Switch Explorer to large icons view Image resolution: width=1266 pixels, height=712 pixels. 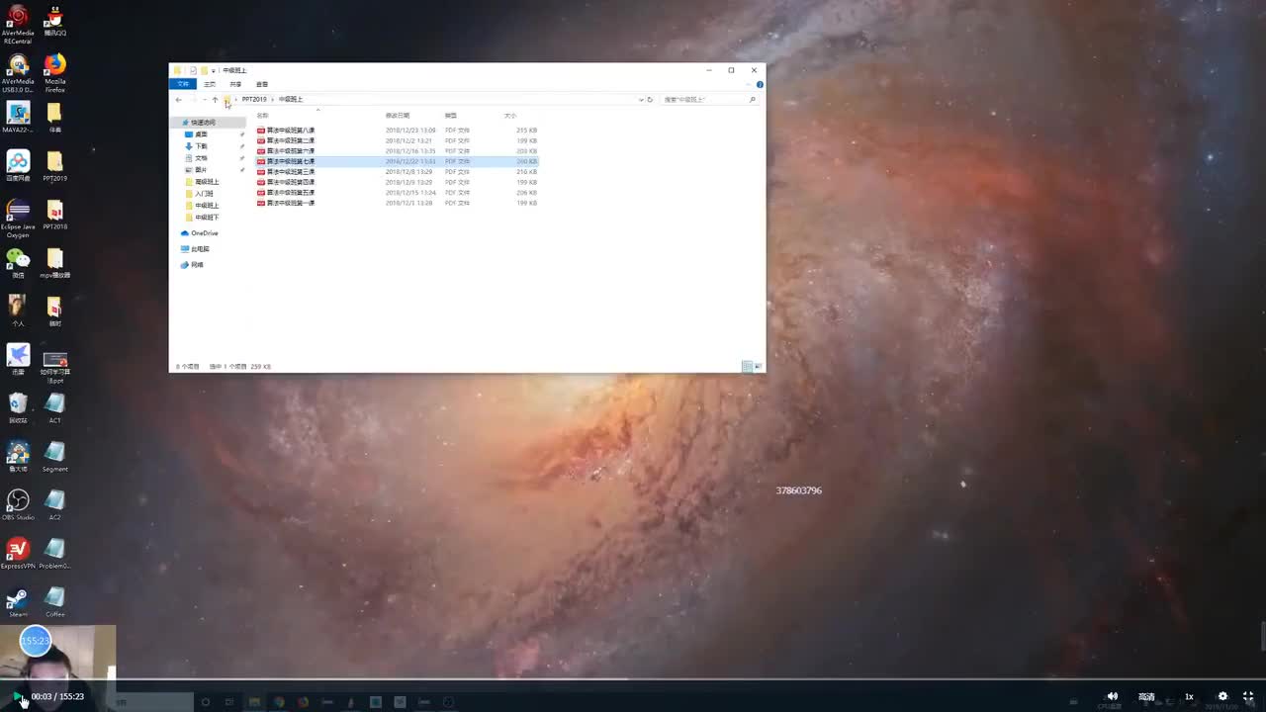pos(759,366)
